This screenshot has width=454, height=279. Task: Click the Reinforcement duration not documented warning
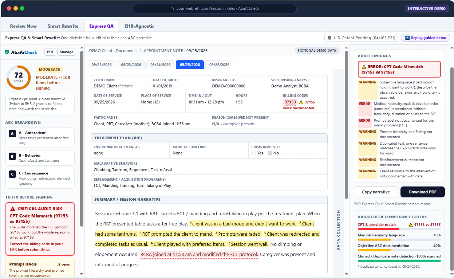coord(399,162)
